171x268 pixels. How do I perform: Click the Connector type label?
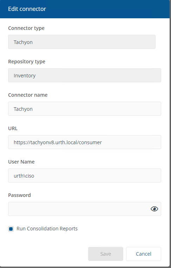[x=26, y=28]
